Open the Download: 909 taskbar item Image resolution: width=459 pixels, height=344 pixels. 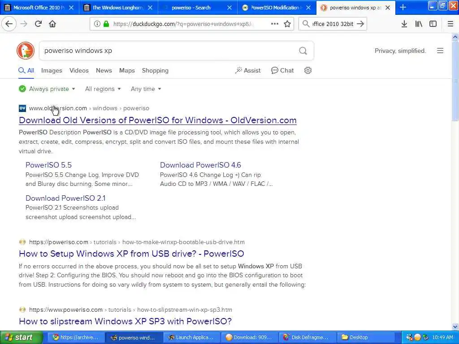[x=249, y=337]
